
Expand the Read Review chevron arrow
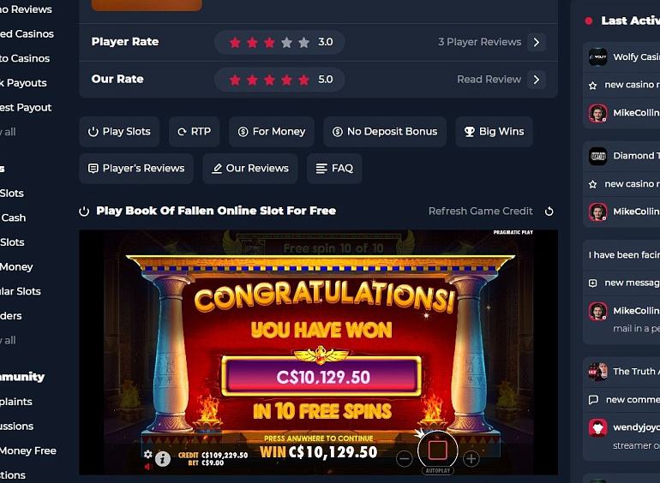(x=537, y=80)
